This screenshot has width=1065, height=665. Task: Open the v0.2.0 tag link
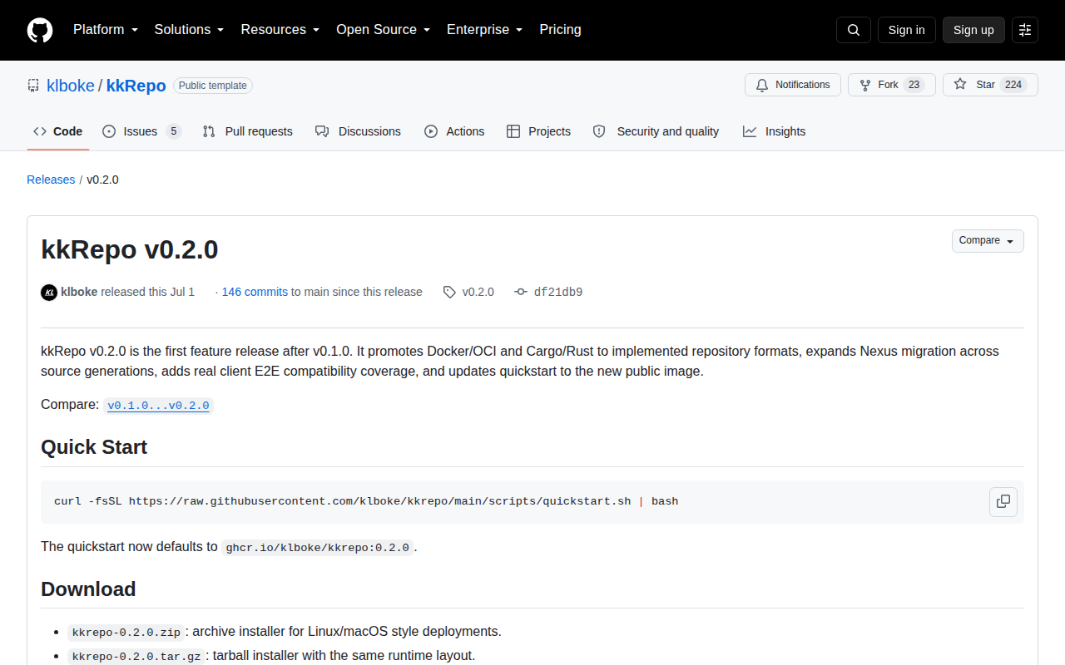478,292
